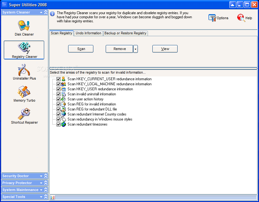Disable Scan redundancy in mouse styles checkbox
The width and height of the screenshot is (259, 202).
pyautogui.click(x=58, y=119)
